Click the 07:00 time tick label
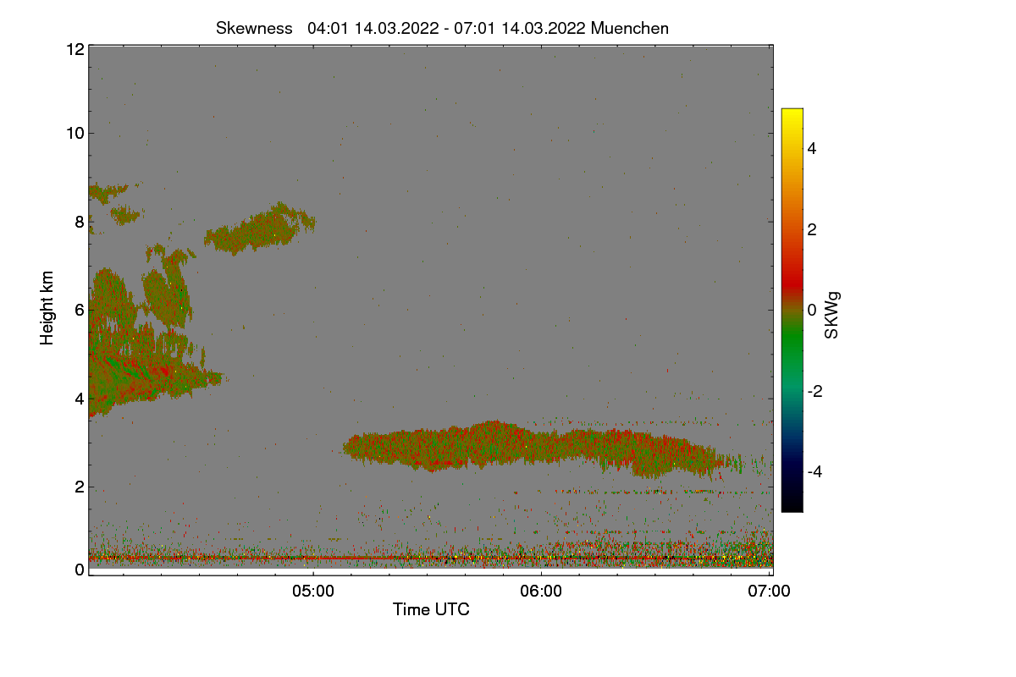Viewport: 1016px width, 677px height. (x=770, y=592)
